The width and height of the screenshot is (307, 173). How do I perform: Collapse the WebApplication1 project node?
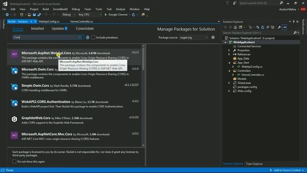pyautogui.click(x=225, y=42)
